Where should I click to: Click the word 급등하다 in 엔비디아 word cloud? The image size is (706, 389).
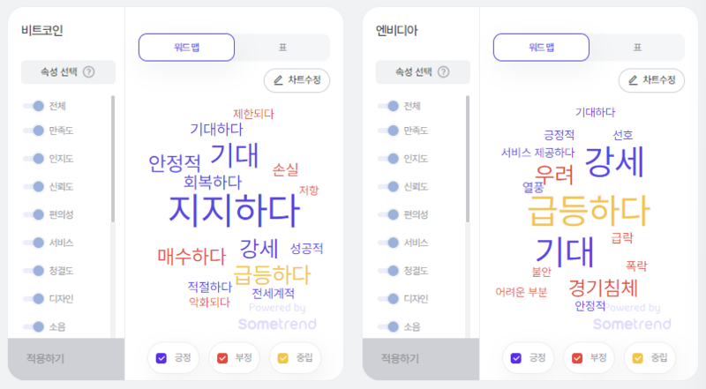coord(589,210)
